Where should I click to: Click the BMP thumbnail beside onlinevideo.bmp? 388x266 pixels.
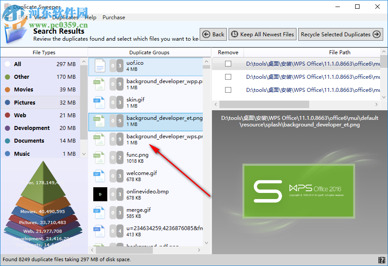point(100,194)
